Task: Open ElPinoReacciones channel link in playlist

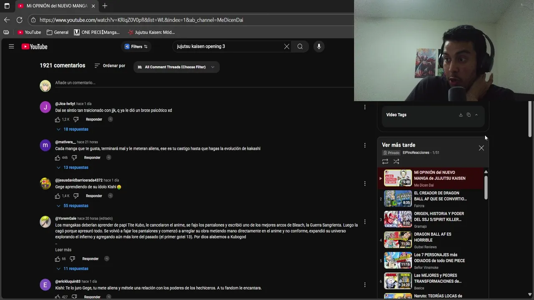Action: tap(416, 153)
